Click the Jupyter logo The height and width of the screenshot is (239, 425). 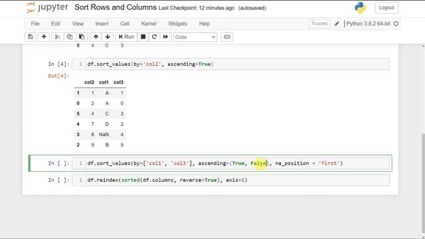[x=47, y=7]
